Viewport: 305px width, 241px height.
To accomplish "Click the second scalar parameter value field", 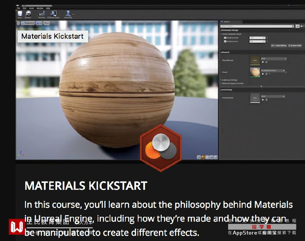I will pos(257,41).
